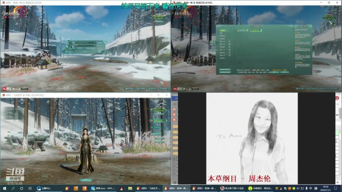Image resolution: width=342 pixels, height=192 pixels.
Task: Click the cancel button right of confirm
Action: [285, 72]
